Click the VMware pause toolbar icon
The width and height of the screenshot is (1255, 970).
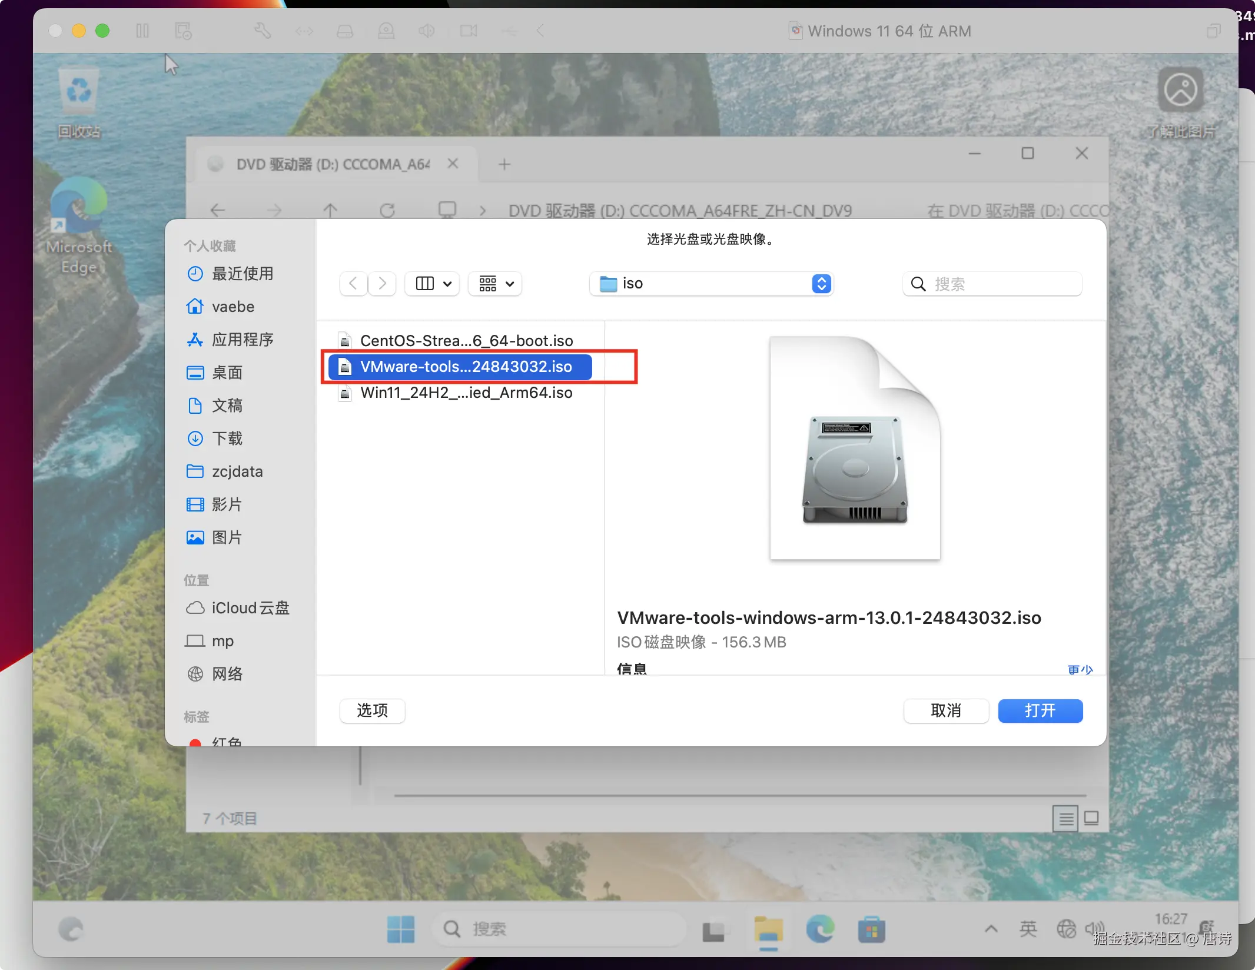pyautogui.click(x=142, y=31)
